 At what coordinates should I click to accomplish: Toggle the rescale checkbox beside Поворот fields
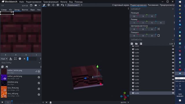pyautogui.click(x=158, y=36)
